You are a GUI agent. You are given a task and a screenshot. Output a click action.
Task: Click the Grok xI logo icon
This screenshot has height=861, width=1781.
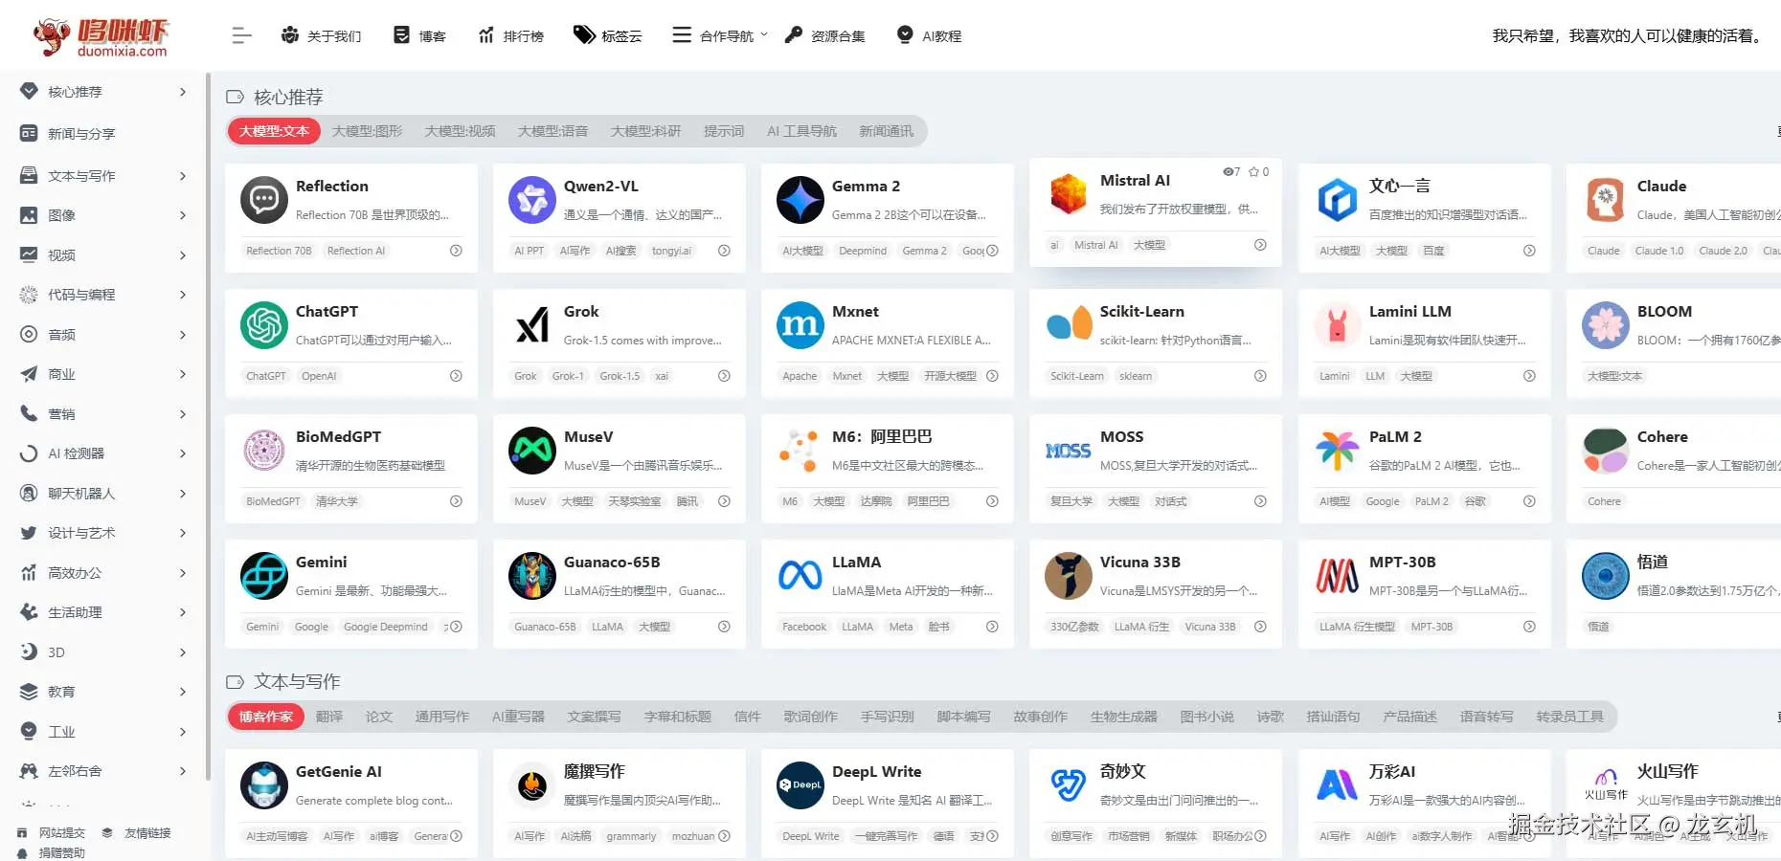(x=532, y=325)
